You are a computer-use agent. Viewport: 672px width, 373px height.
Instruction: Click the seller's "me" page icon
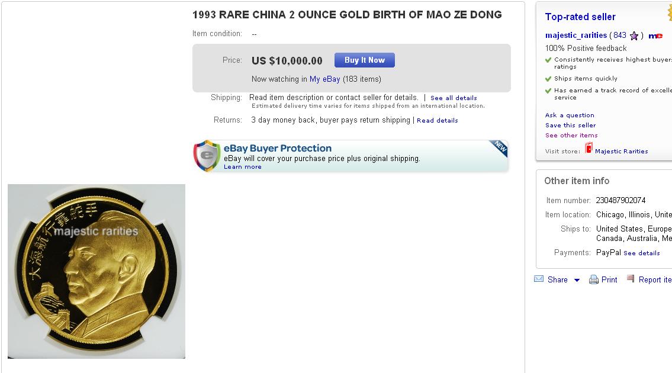[x=655, y=36]
